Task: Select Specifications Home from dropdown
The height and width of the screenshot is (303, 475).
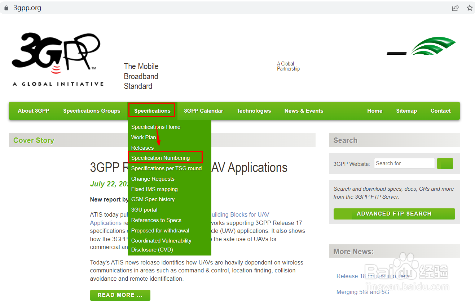Action: (156, 127)
